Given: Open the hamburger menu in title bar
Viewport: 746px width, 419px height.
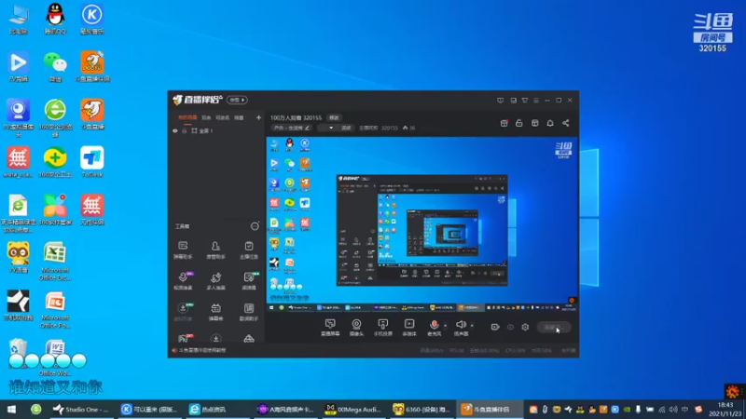Looking at the screenshot, I should (x=536, y=101).
